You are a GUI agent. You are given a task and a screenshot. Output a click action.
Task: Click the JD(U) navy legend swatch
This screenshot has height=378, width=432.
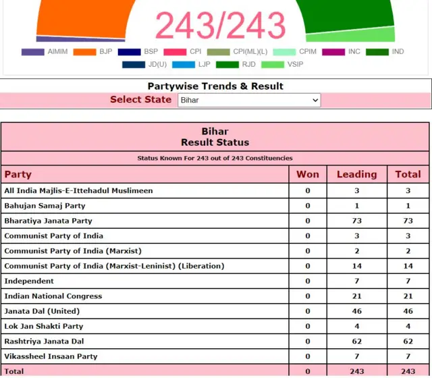(134, 65)
